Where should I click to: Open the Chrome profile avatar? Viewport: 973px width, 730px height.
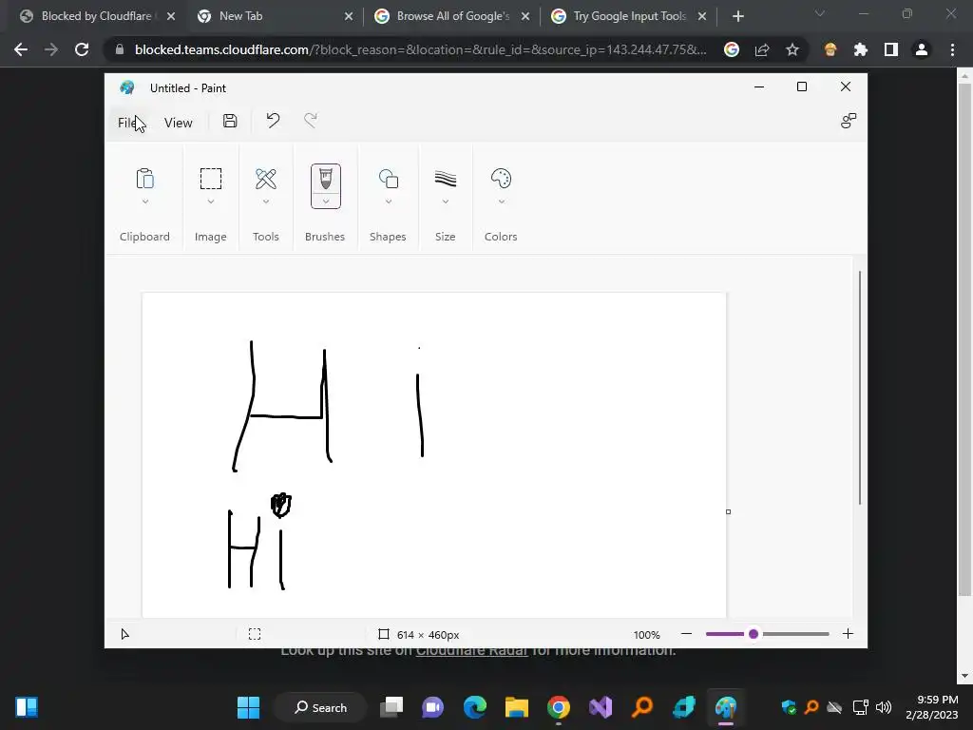(922, 49)
